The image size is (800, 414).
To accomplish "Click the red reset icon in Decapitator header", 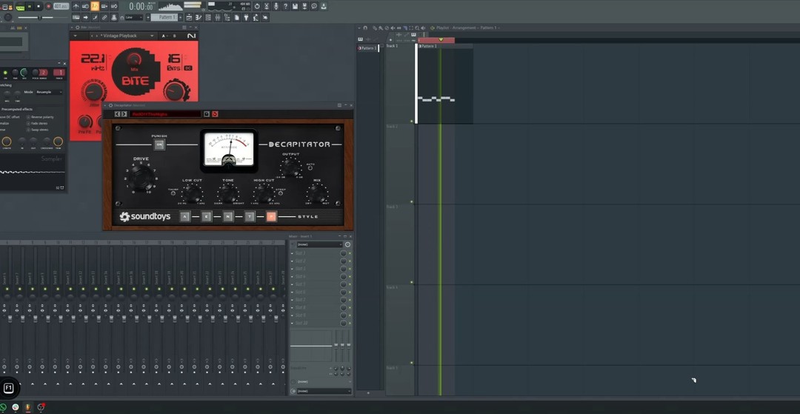I will [215, 114].
